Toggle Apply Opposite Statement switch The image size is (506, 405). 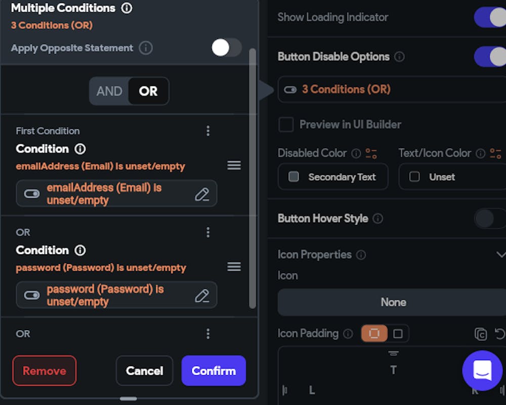[x=226, y=48]
